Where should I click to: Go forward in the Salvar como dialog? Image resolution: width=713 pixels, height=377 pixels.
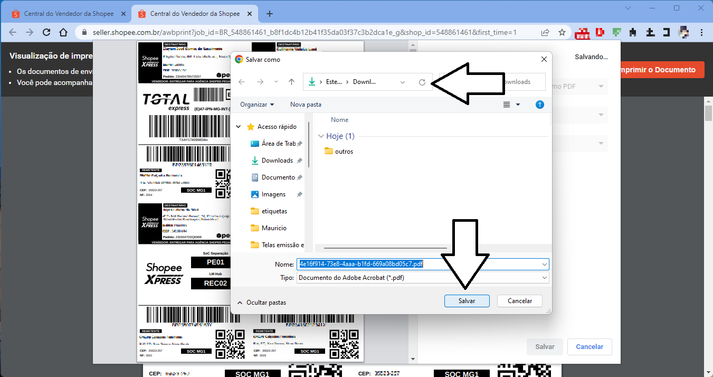pyautogui.click(x=260, y=82)
